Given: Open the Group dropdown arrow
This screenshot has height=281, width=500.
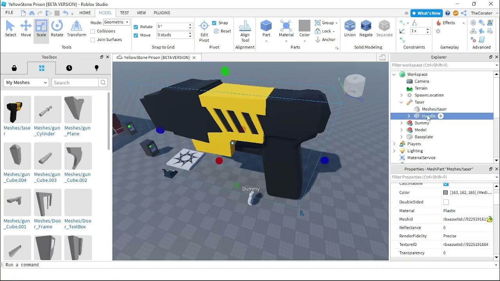Looking at the screenshot, I should 336,23.
